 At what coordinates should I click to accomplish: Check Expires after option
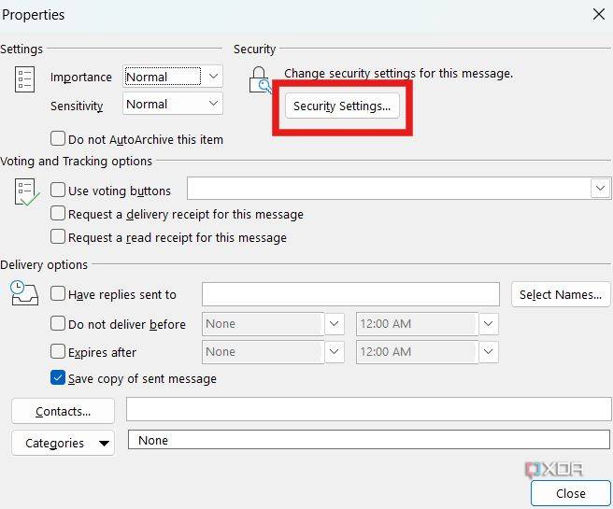[x=58, y=351]
